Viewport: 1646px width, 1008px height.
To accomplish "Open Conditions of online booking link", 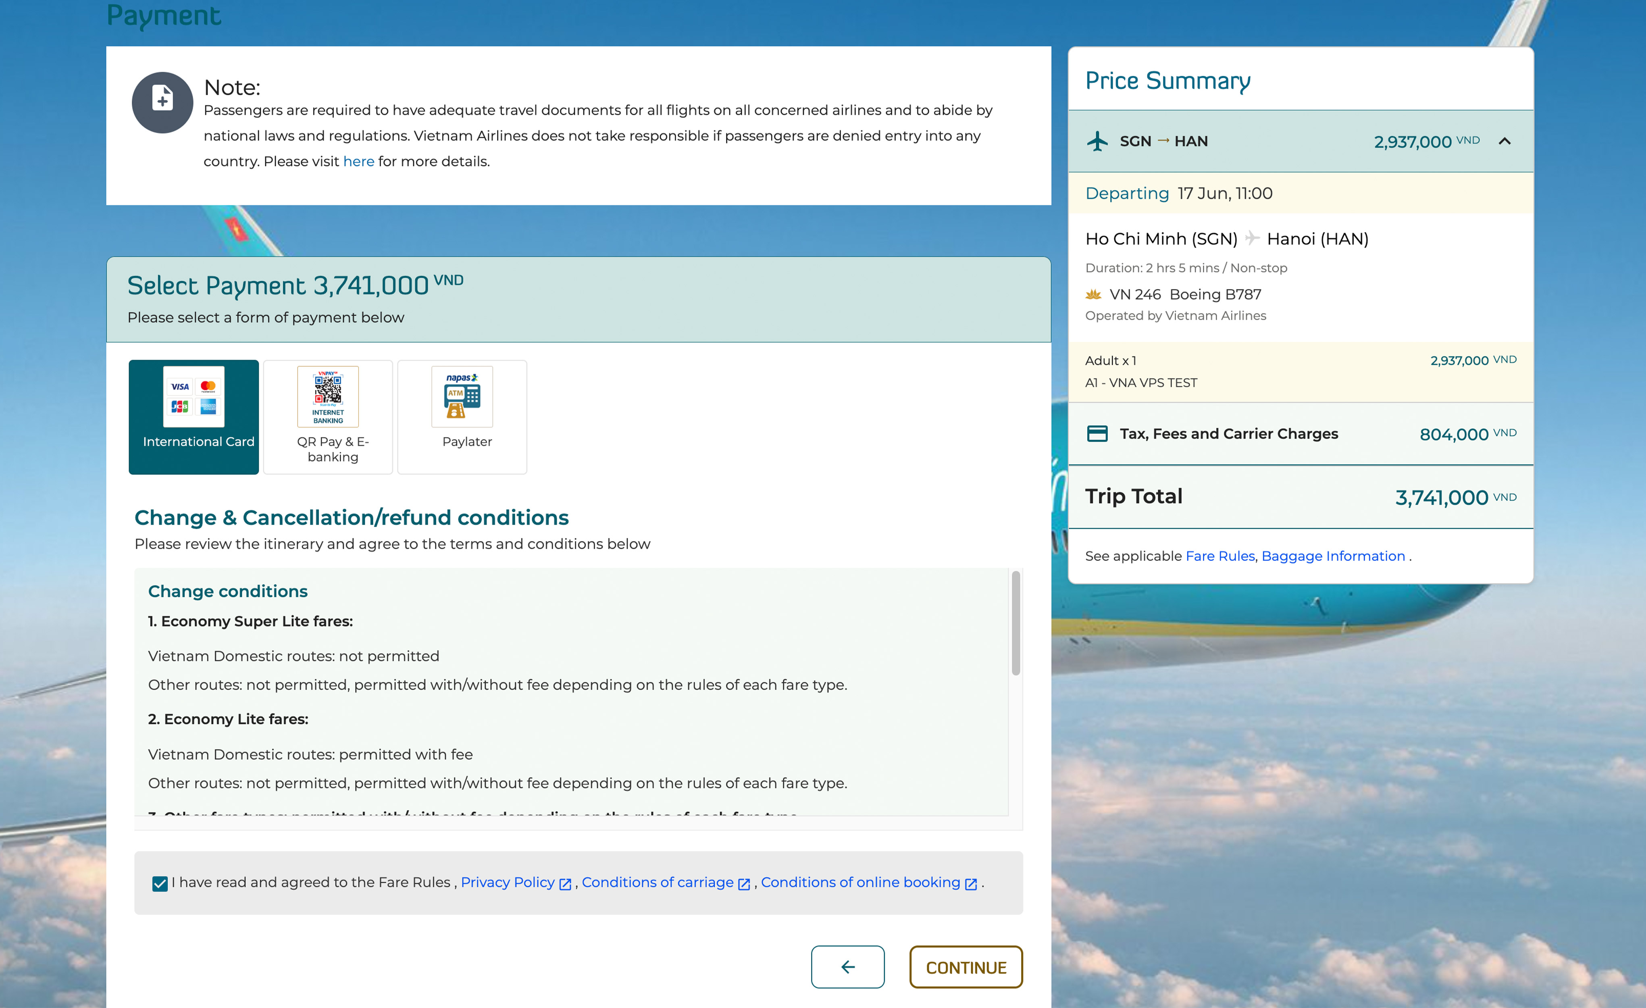I will [860, 883].
